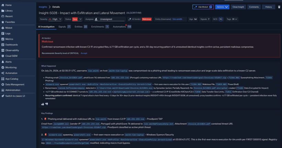Open Status New dropdown arrow
The height and width of the screenshot is (148, 282).
click(80, 19)
